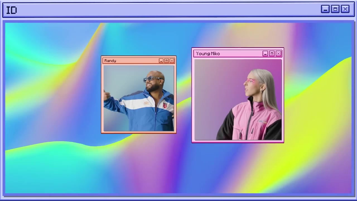Screen dimensions: 357x201
Task: Close the main outer window
Action: [345, 9]
